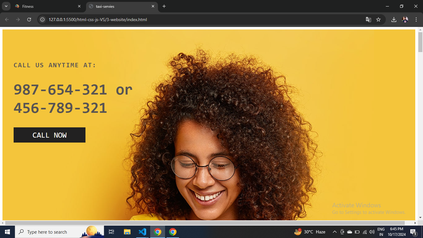
Task: Click the vertical scrollbar thumb
Action: (420, 42)
